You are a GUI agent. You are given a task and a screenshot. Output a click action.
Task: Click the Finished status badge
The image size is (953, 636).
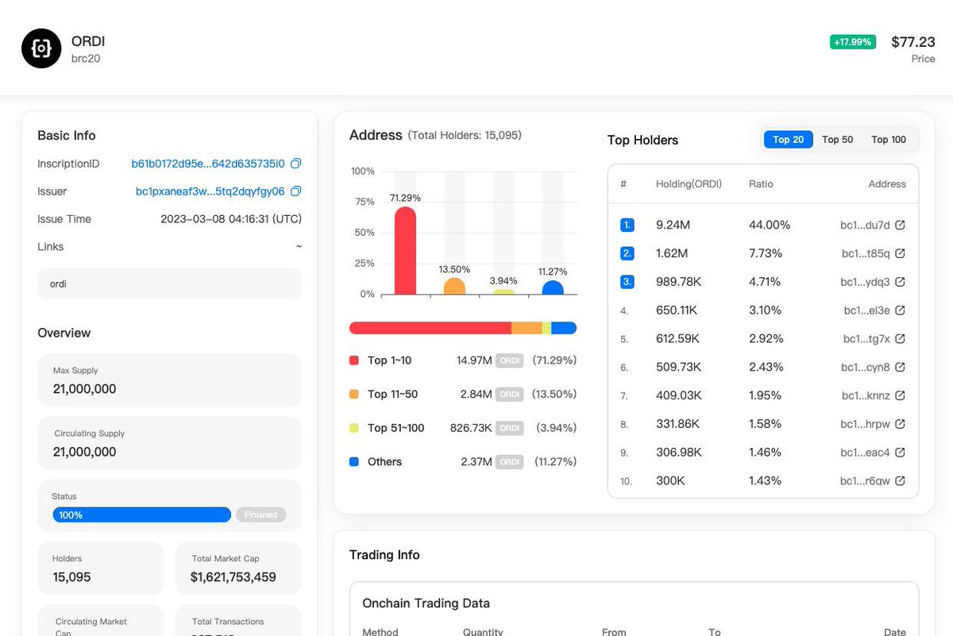click(x=260, y=515)
